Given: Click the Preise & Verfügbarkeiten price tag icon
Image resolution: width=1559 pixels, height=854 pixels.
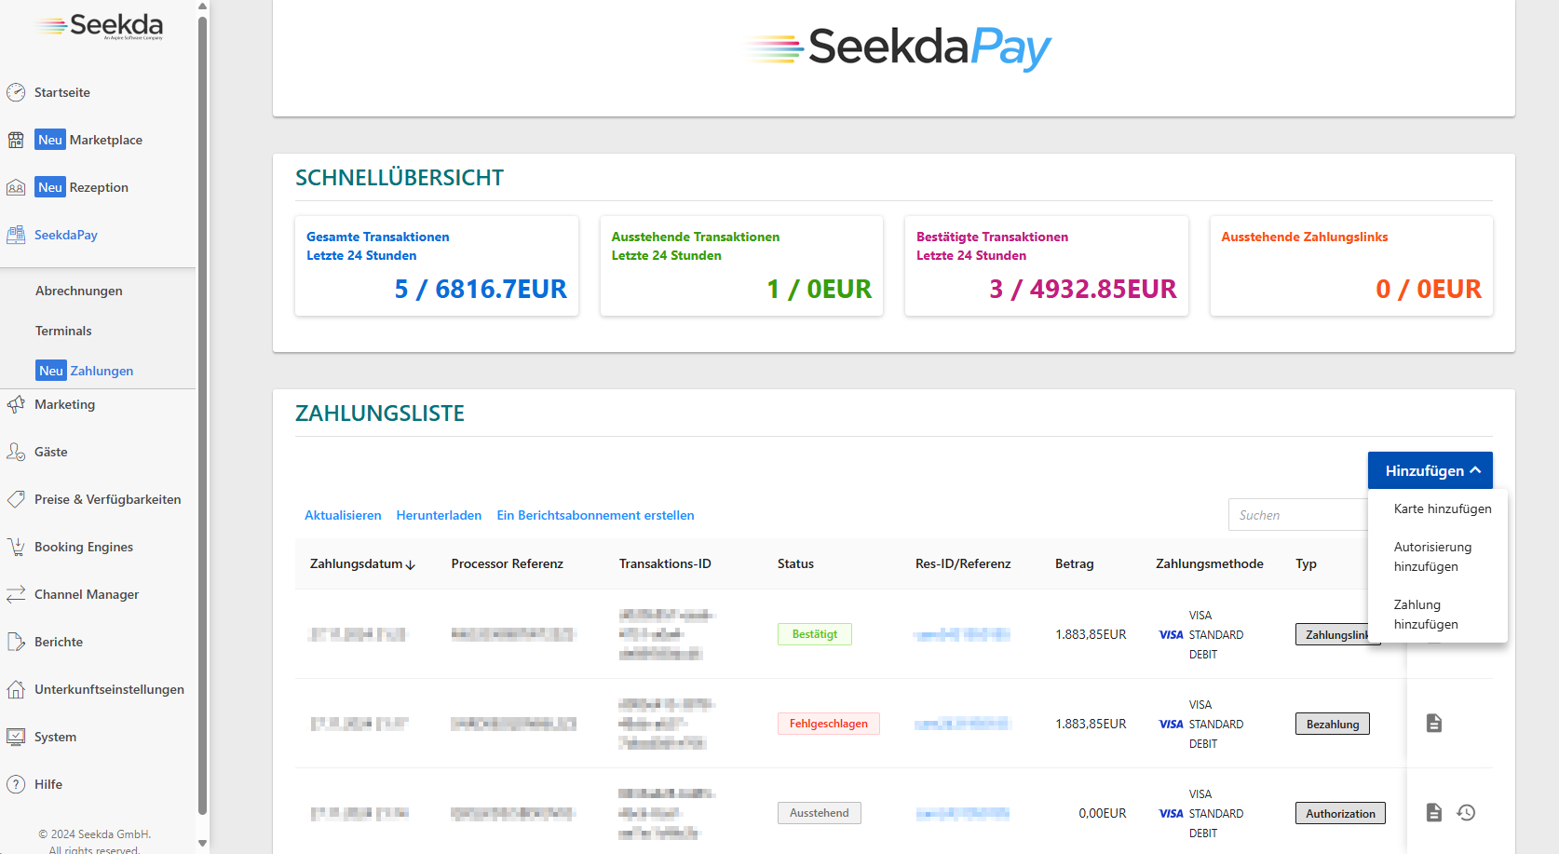Looking at the screenshot, I should pyautogui.click(x=16, y=499).
